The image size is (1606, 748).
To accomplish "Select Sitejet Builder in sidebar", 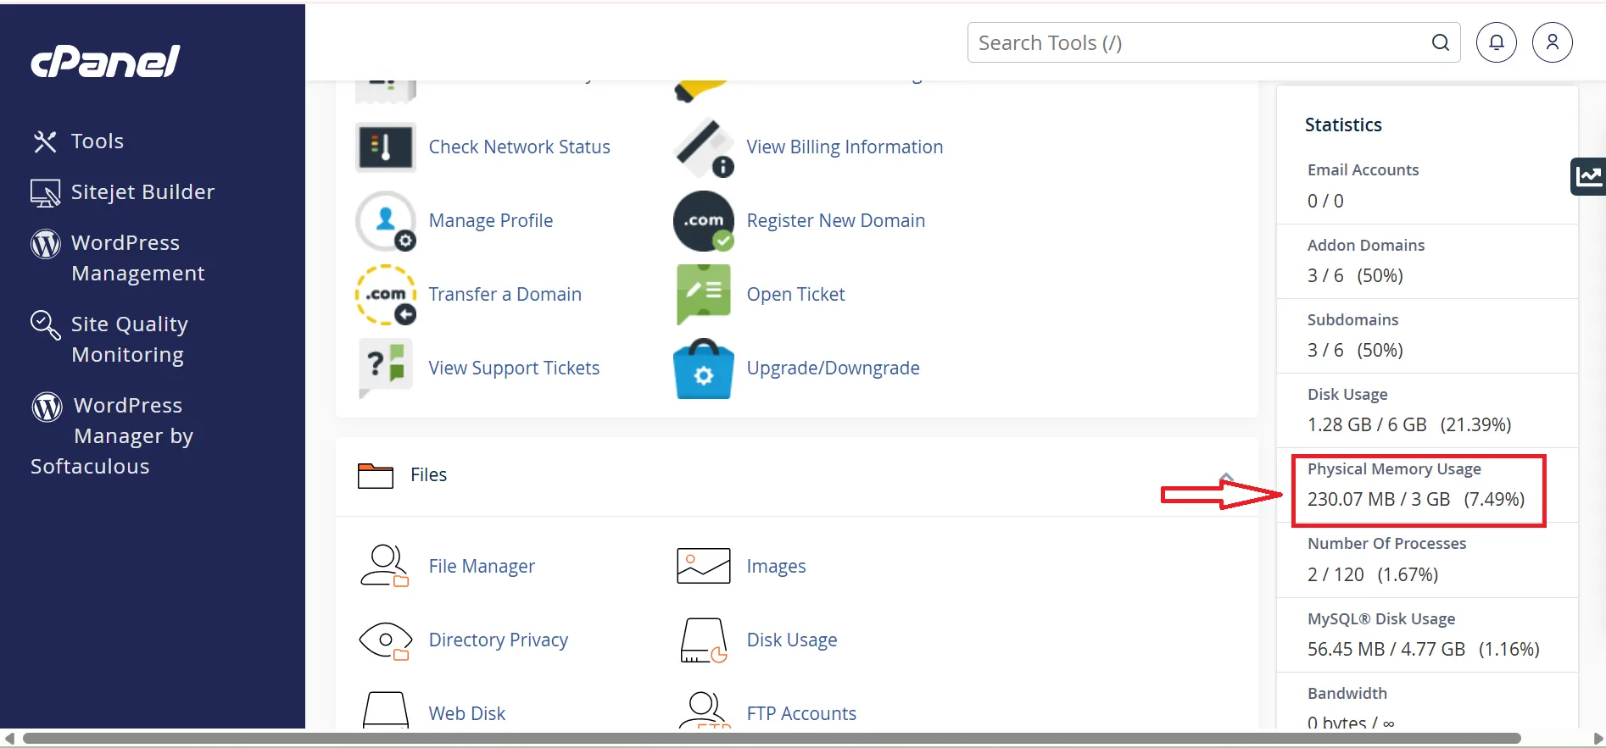I will [142, 192].
